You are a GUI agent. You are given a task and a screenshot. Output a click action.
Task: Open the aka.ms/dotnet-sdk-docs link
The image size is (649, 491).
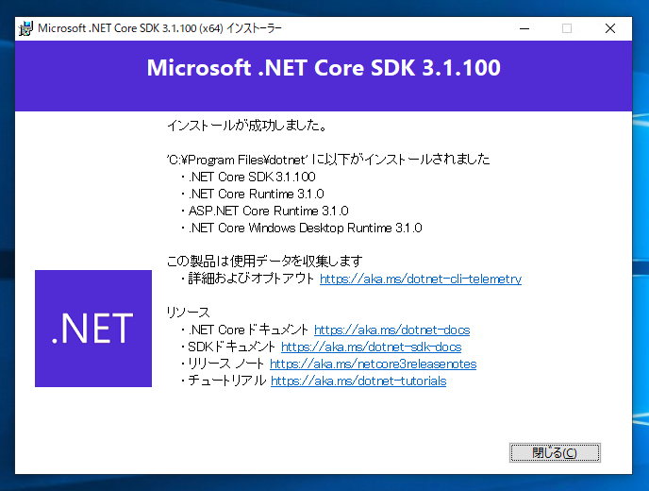pyautogui.click(x=372, y=347)
